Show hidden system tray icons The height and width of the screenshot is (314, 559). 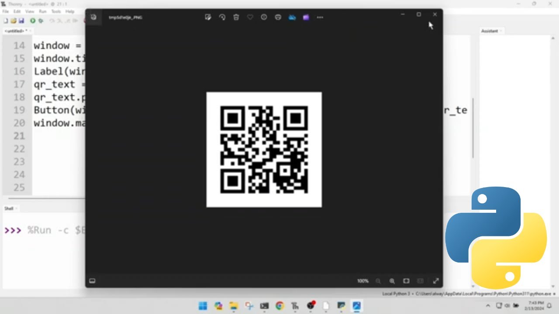tap(488, 305)
